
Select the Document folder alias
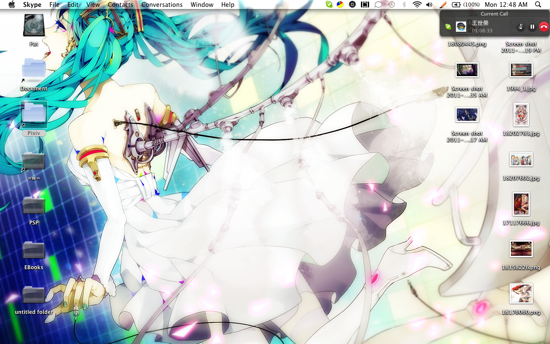(34, 69)
